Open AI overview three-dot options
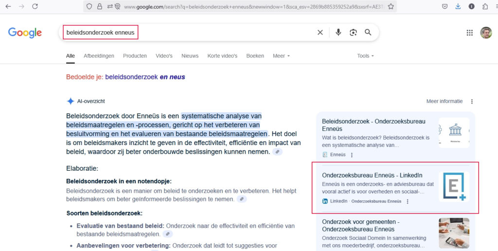 click(x=472, y=101)
